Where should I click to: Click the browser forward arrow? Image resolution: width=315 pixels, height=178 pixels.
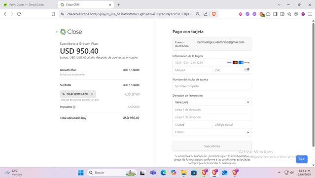coord(12,14)
